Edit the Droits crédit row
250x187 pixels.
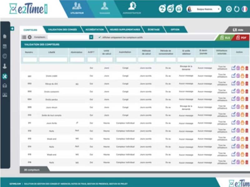(x=233, y=76)
